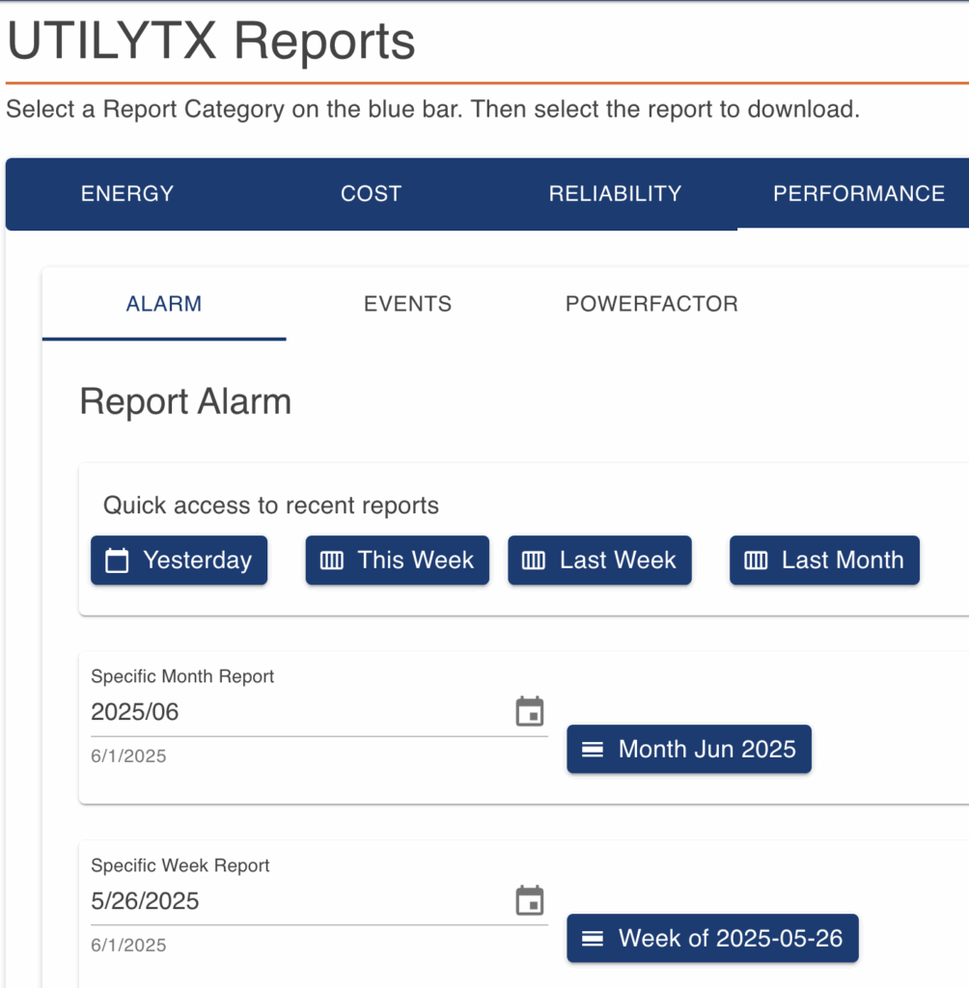Click the 6/1/2025 hint under month field

[x=128, y=756]
